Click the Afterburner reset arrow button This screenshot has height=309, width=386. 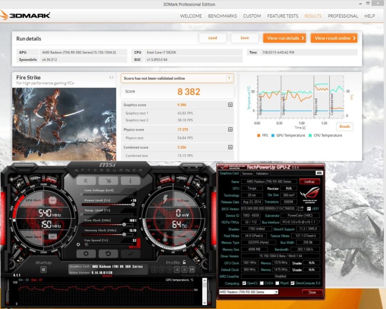pyautogui.click(x=108, y=253)
